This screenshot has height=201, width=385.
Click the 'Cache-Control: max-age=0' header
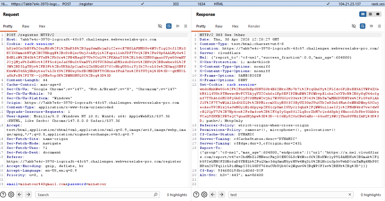pyautogui.click(x=34, y=84)
